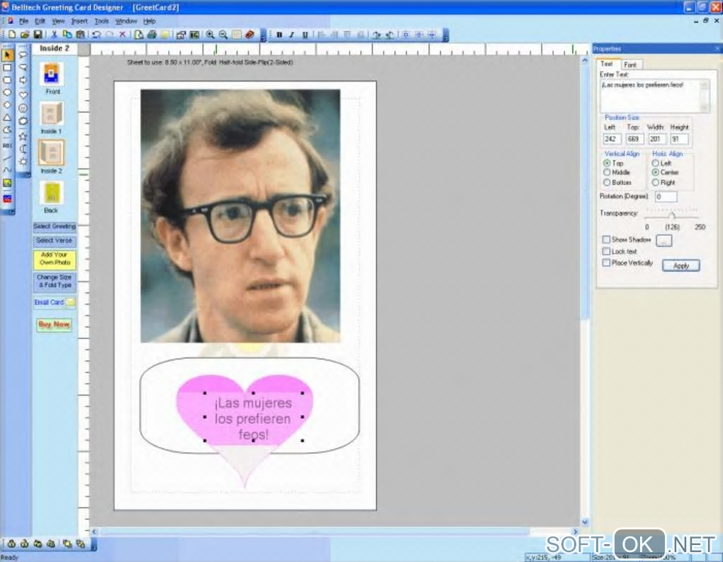Select the straight line tool
Screen dimensions: 723x562
tap(7, 157)
